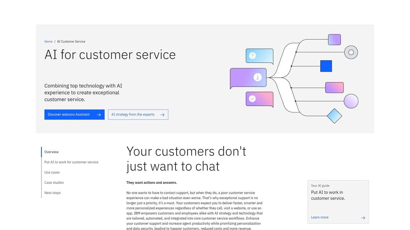Click the question mark speech bubble icon

253,55
